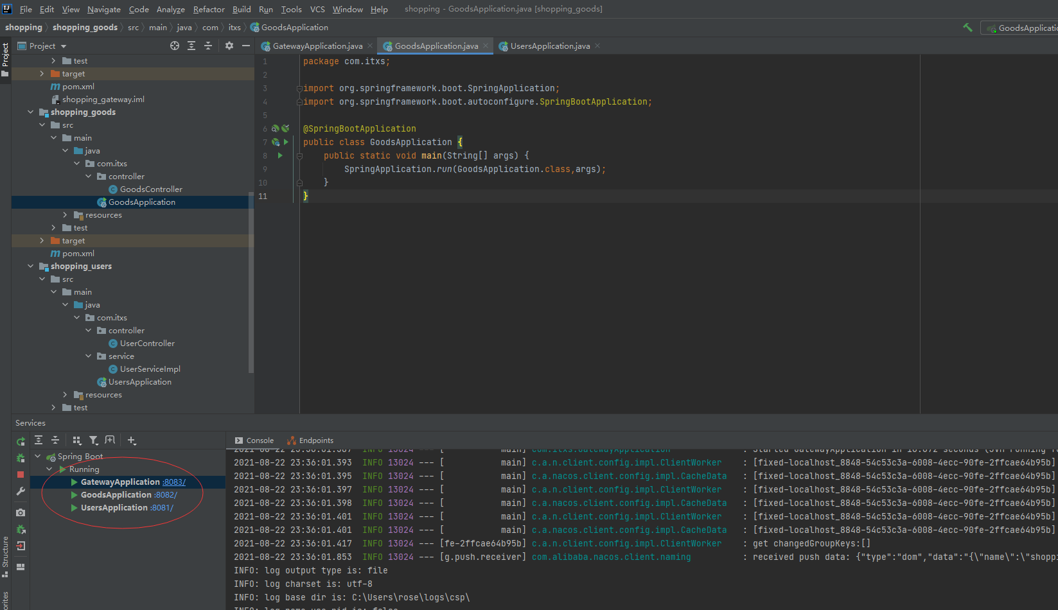Open the Project view dropdown

[x=42, y=46]
